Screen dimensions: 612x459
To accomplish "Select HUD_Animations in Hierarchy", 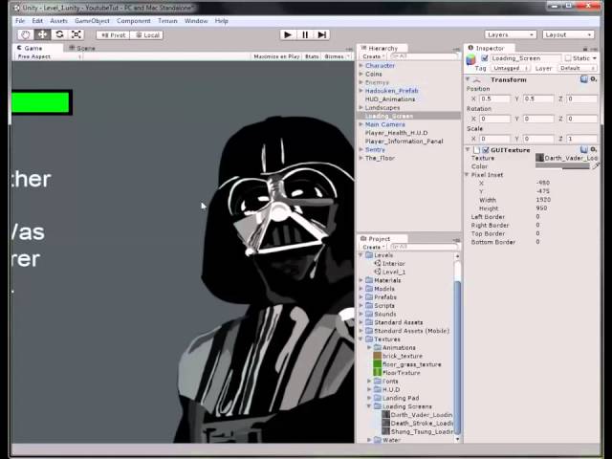I will pyautogui.click(x=390, y=99).
